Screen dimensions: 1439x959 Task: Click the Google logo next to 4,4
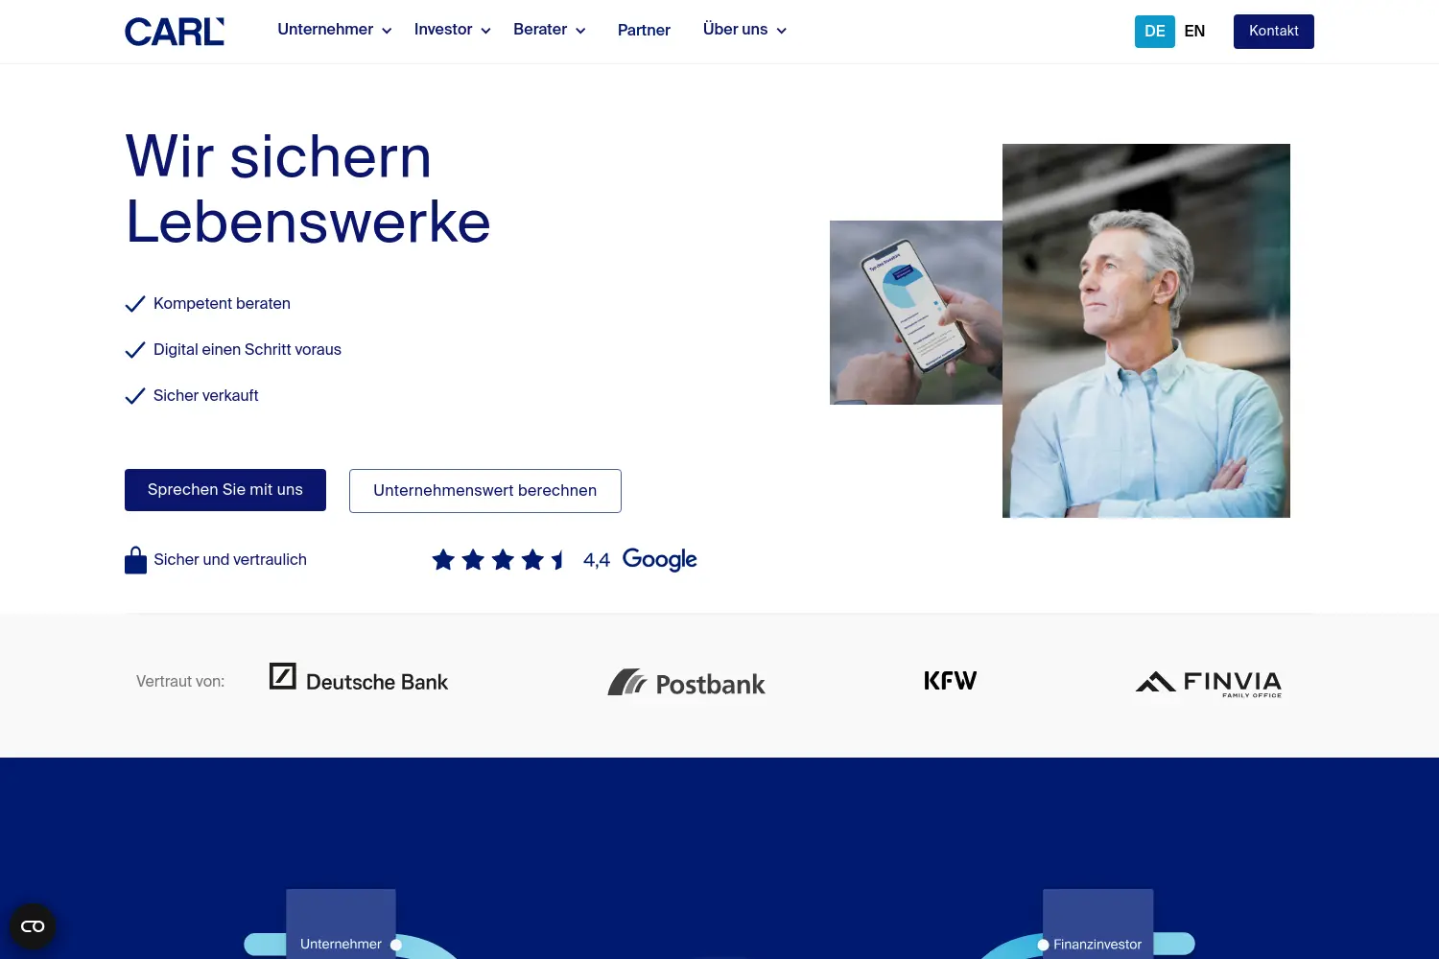660,559
